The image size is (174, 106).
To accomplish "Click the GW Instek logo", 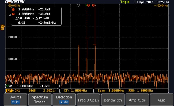I will pyautogui.click(x=15, y=2).
